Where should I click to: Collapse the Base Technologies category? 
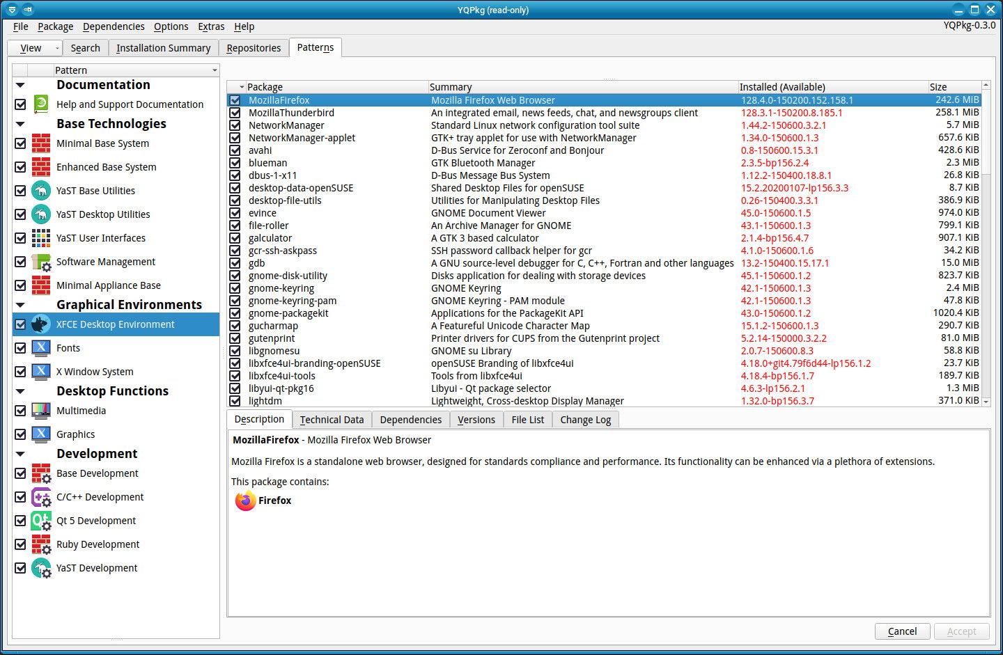coord(20,124)
